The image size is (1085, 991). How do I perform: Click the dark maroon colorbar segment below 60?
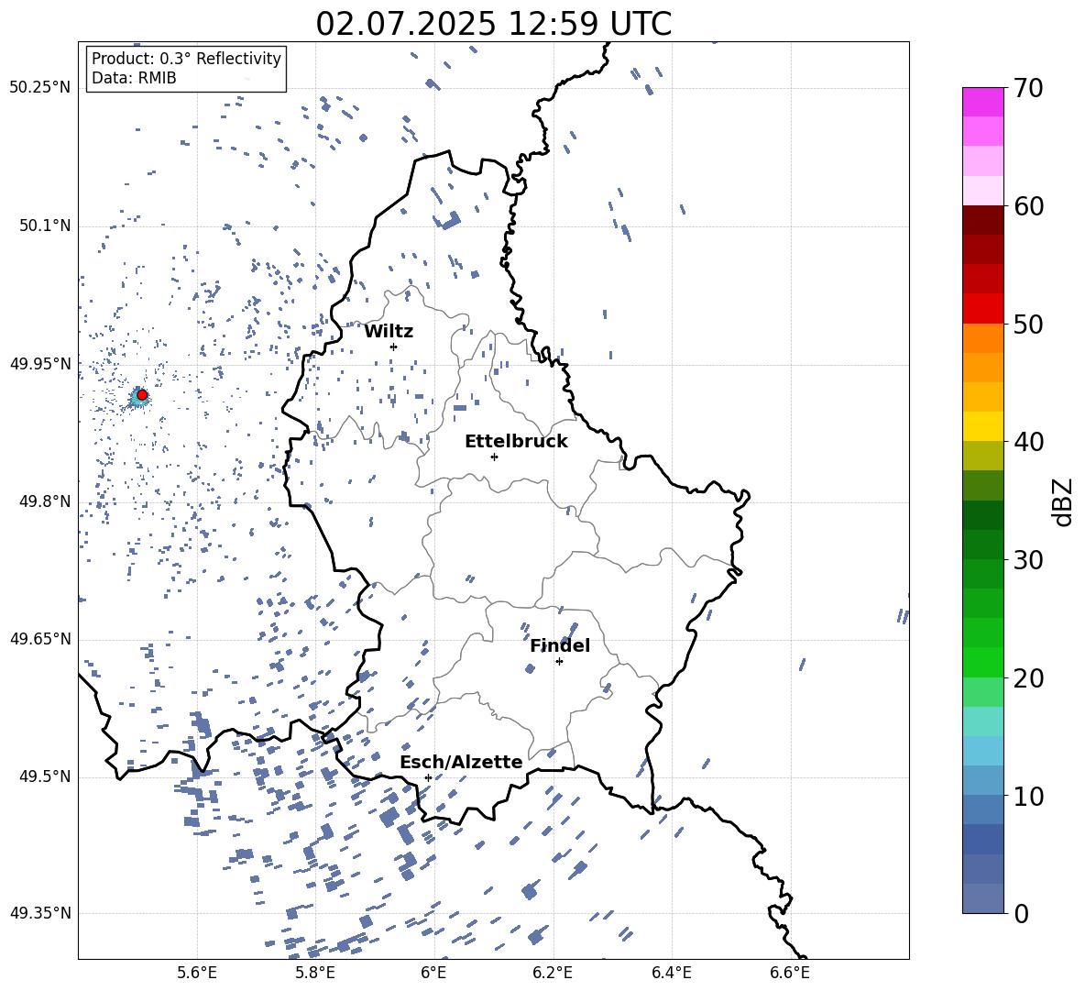click(983, 220)
